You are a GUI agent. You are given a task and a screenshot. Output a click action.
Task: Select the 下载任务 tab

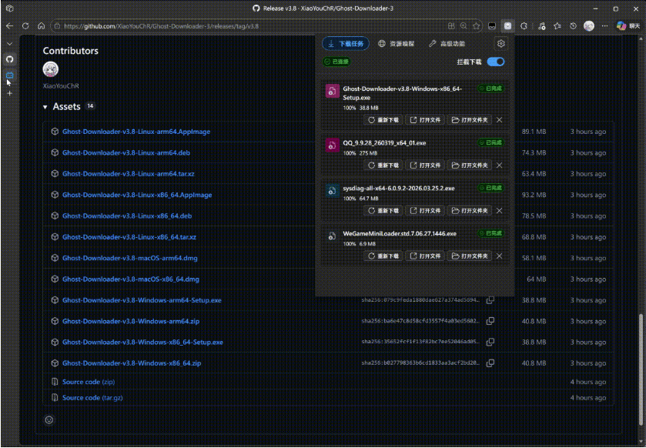(346, 44)
